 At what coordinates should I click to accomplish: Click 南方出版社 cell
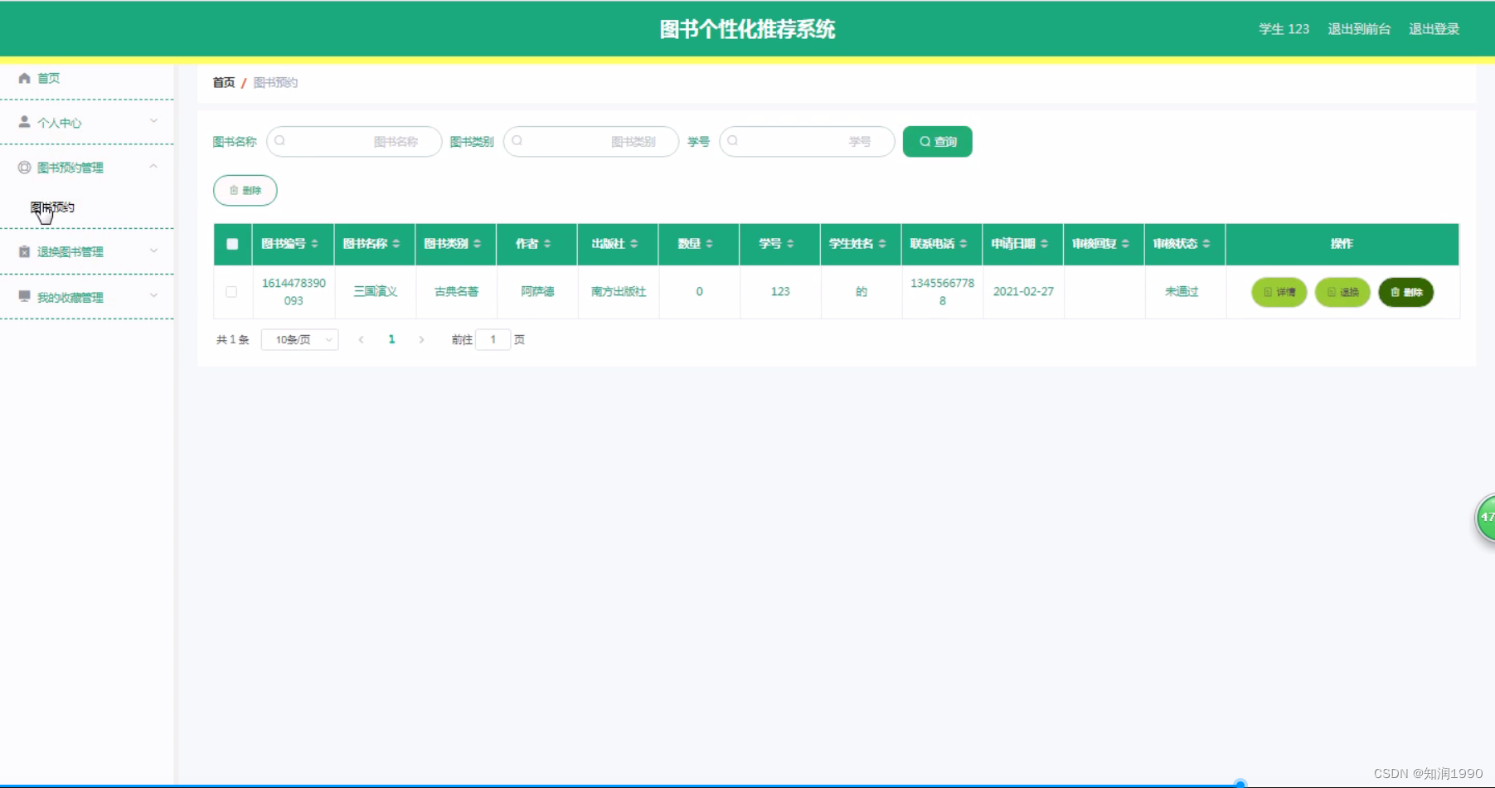(619, 292)
